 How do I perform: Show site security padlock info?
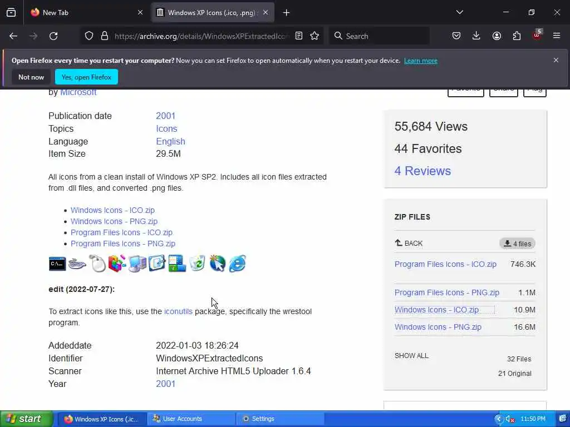(105, 36)
